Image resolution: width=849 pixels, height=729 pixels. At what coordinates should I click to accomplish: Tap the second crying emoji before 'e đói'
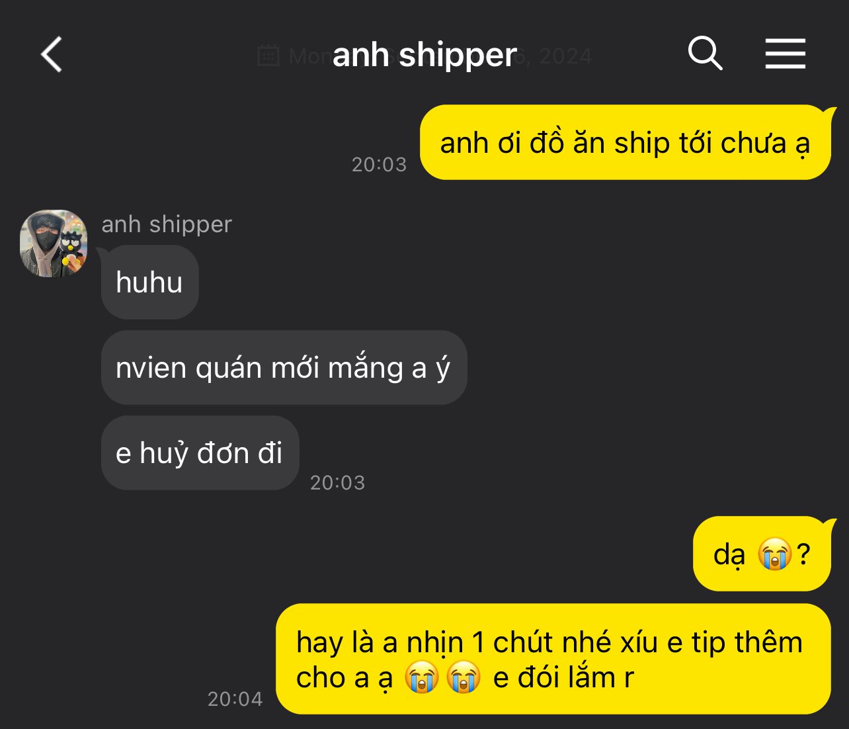point(464,677)
